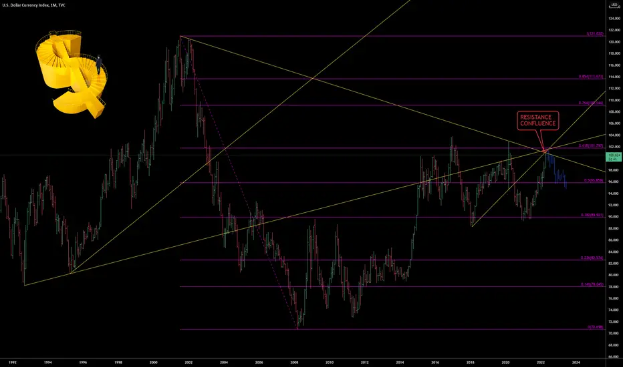The height and width of the screenshot is (367, 623).
Task: Click the golden dollar staircase image
Action: 71,74
